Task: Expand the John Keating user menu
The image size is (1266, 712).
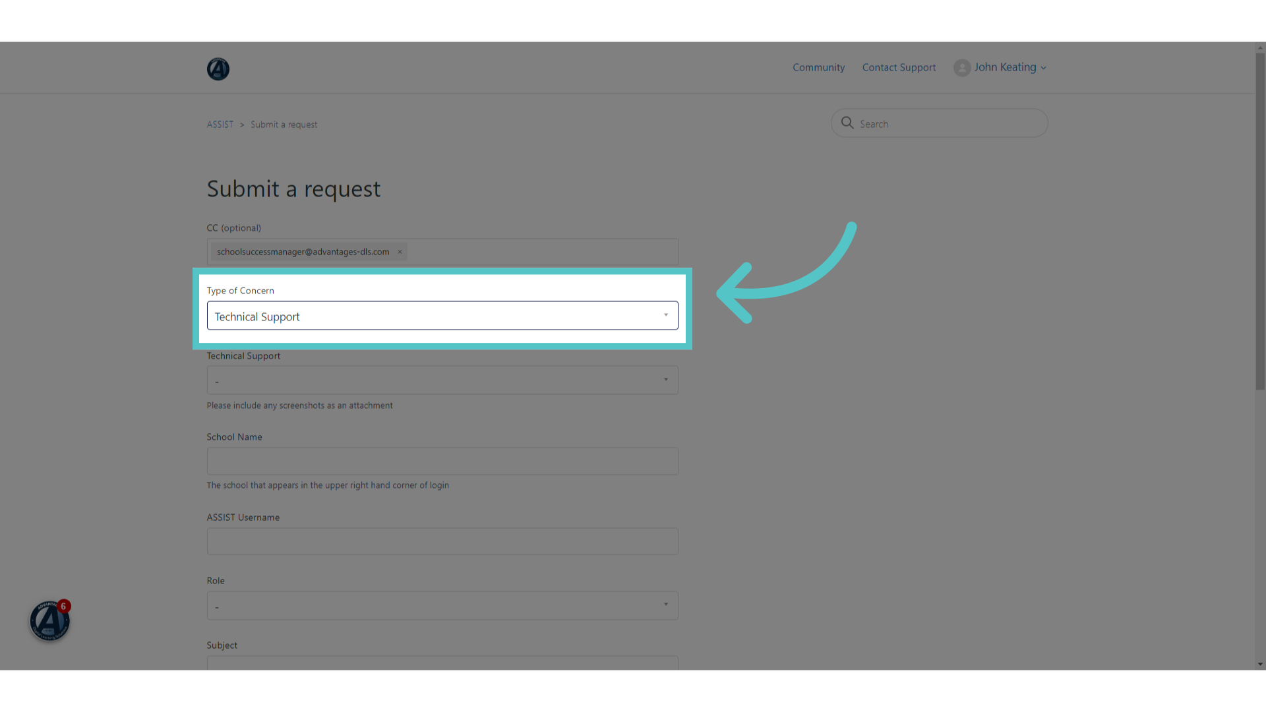Action: (x=1009, y=67)
